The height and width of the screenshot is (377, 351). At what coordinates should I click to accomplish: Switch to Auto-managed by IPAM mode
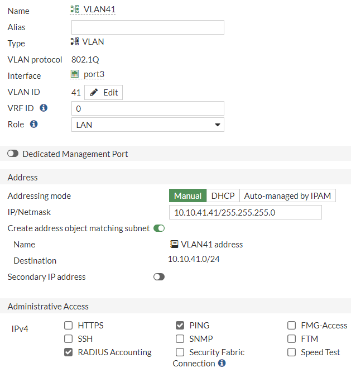click(287, 195)
